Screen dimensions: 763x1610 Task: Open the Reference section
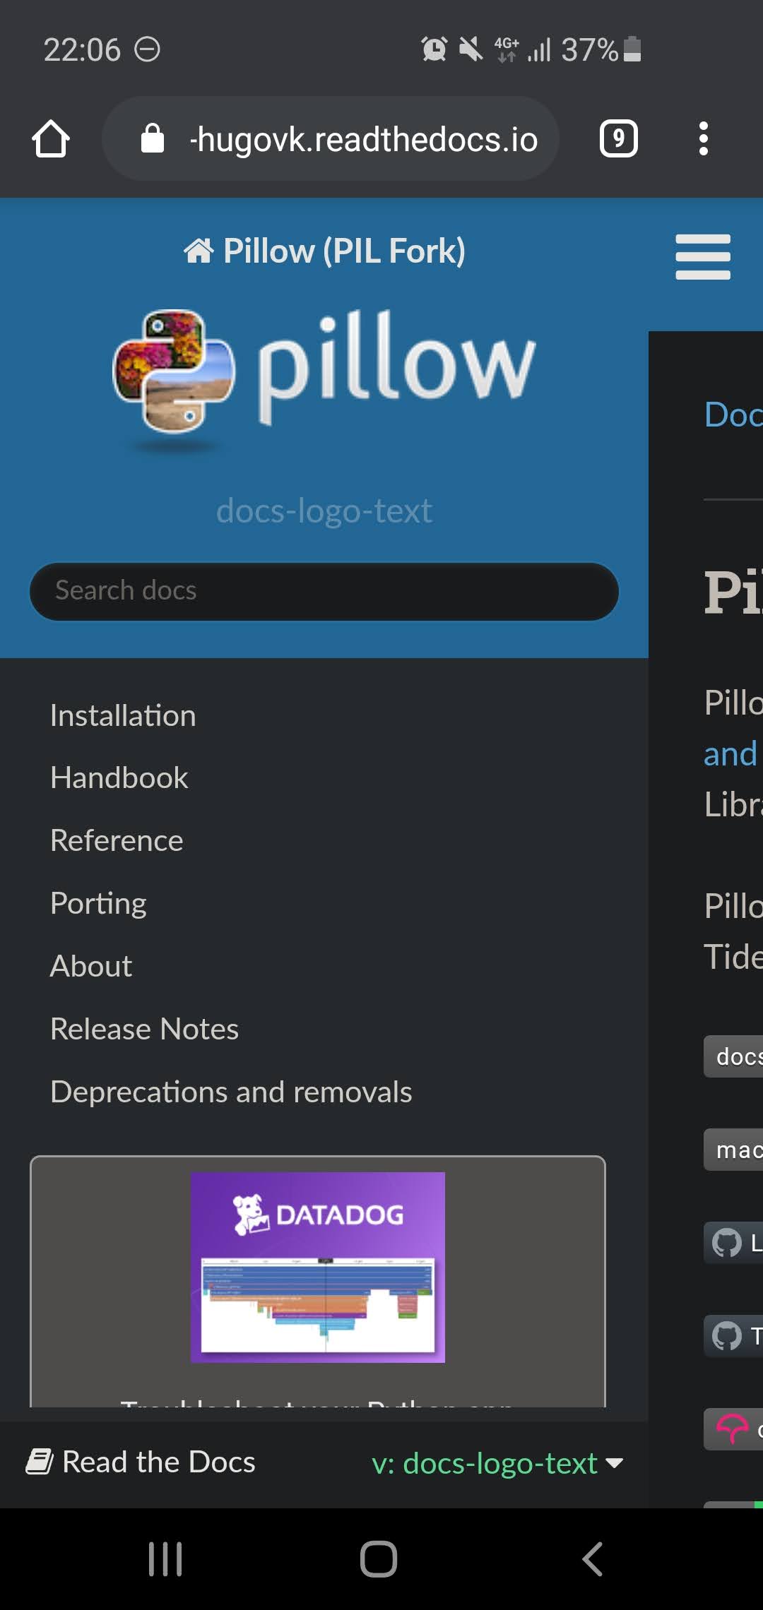pyautogui.click(x=116, y=840)
